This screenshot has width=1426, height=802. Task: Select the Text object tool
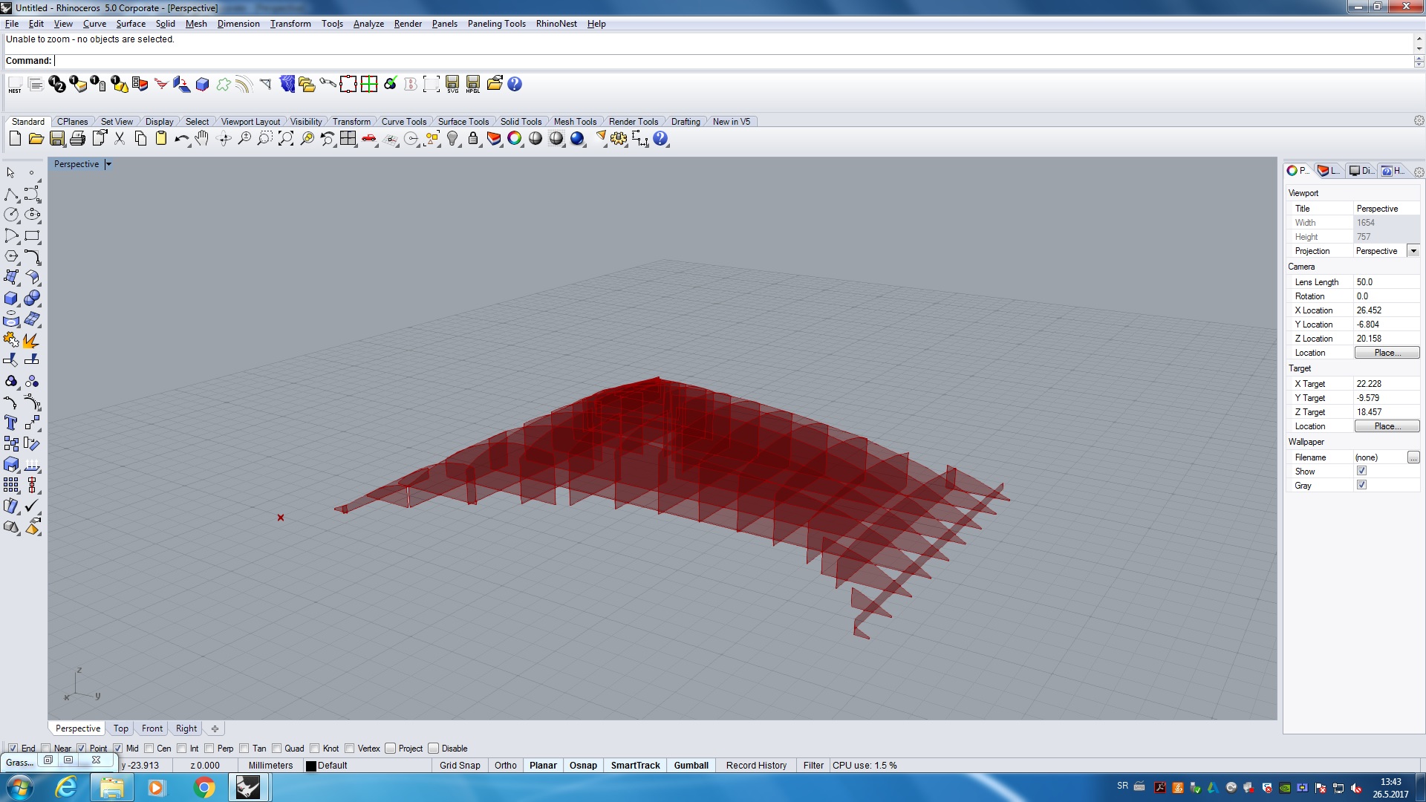point(11,423)
